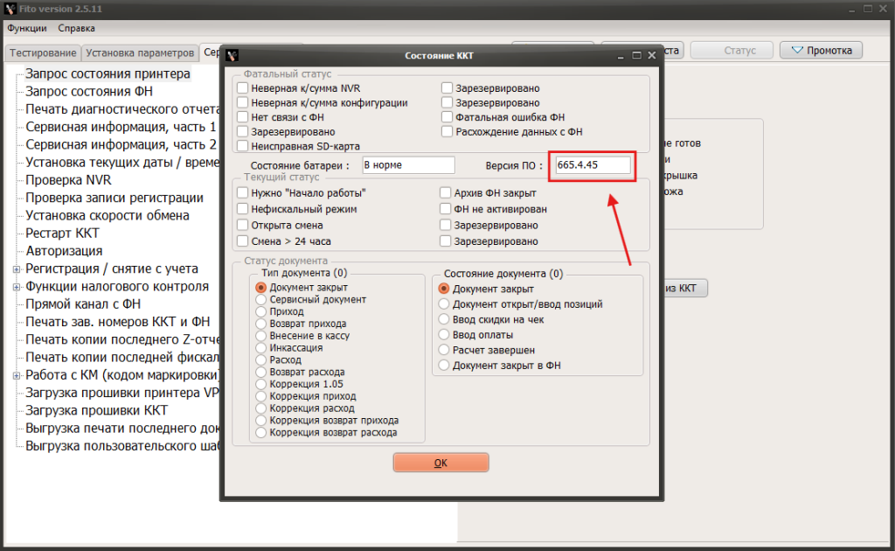Open the Функции menu
This screenshot has height=551, width=895.
[26, 28]
